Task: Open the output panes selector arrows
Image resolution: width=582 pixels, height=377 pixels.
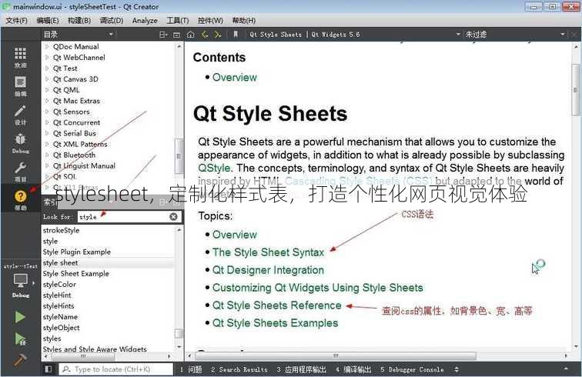Action: (x=457, y=369)
